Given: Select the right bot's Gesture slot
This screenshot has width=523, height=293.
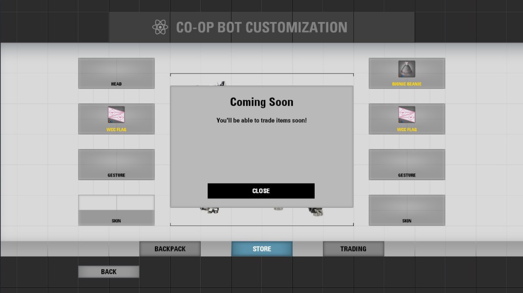Looking at the screenshot, I should (407, 165).
